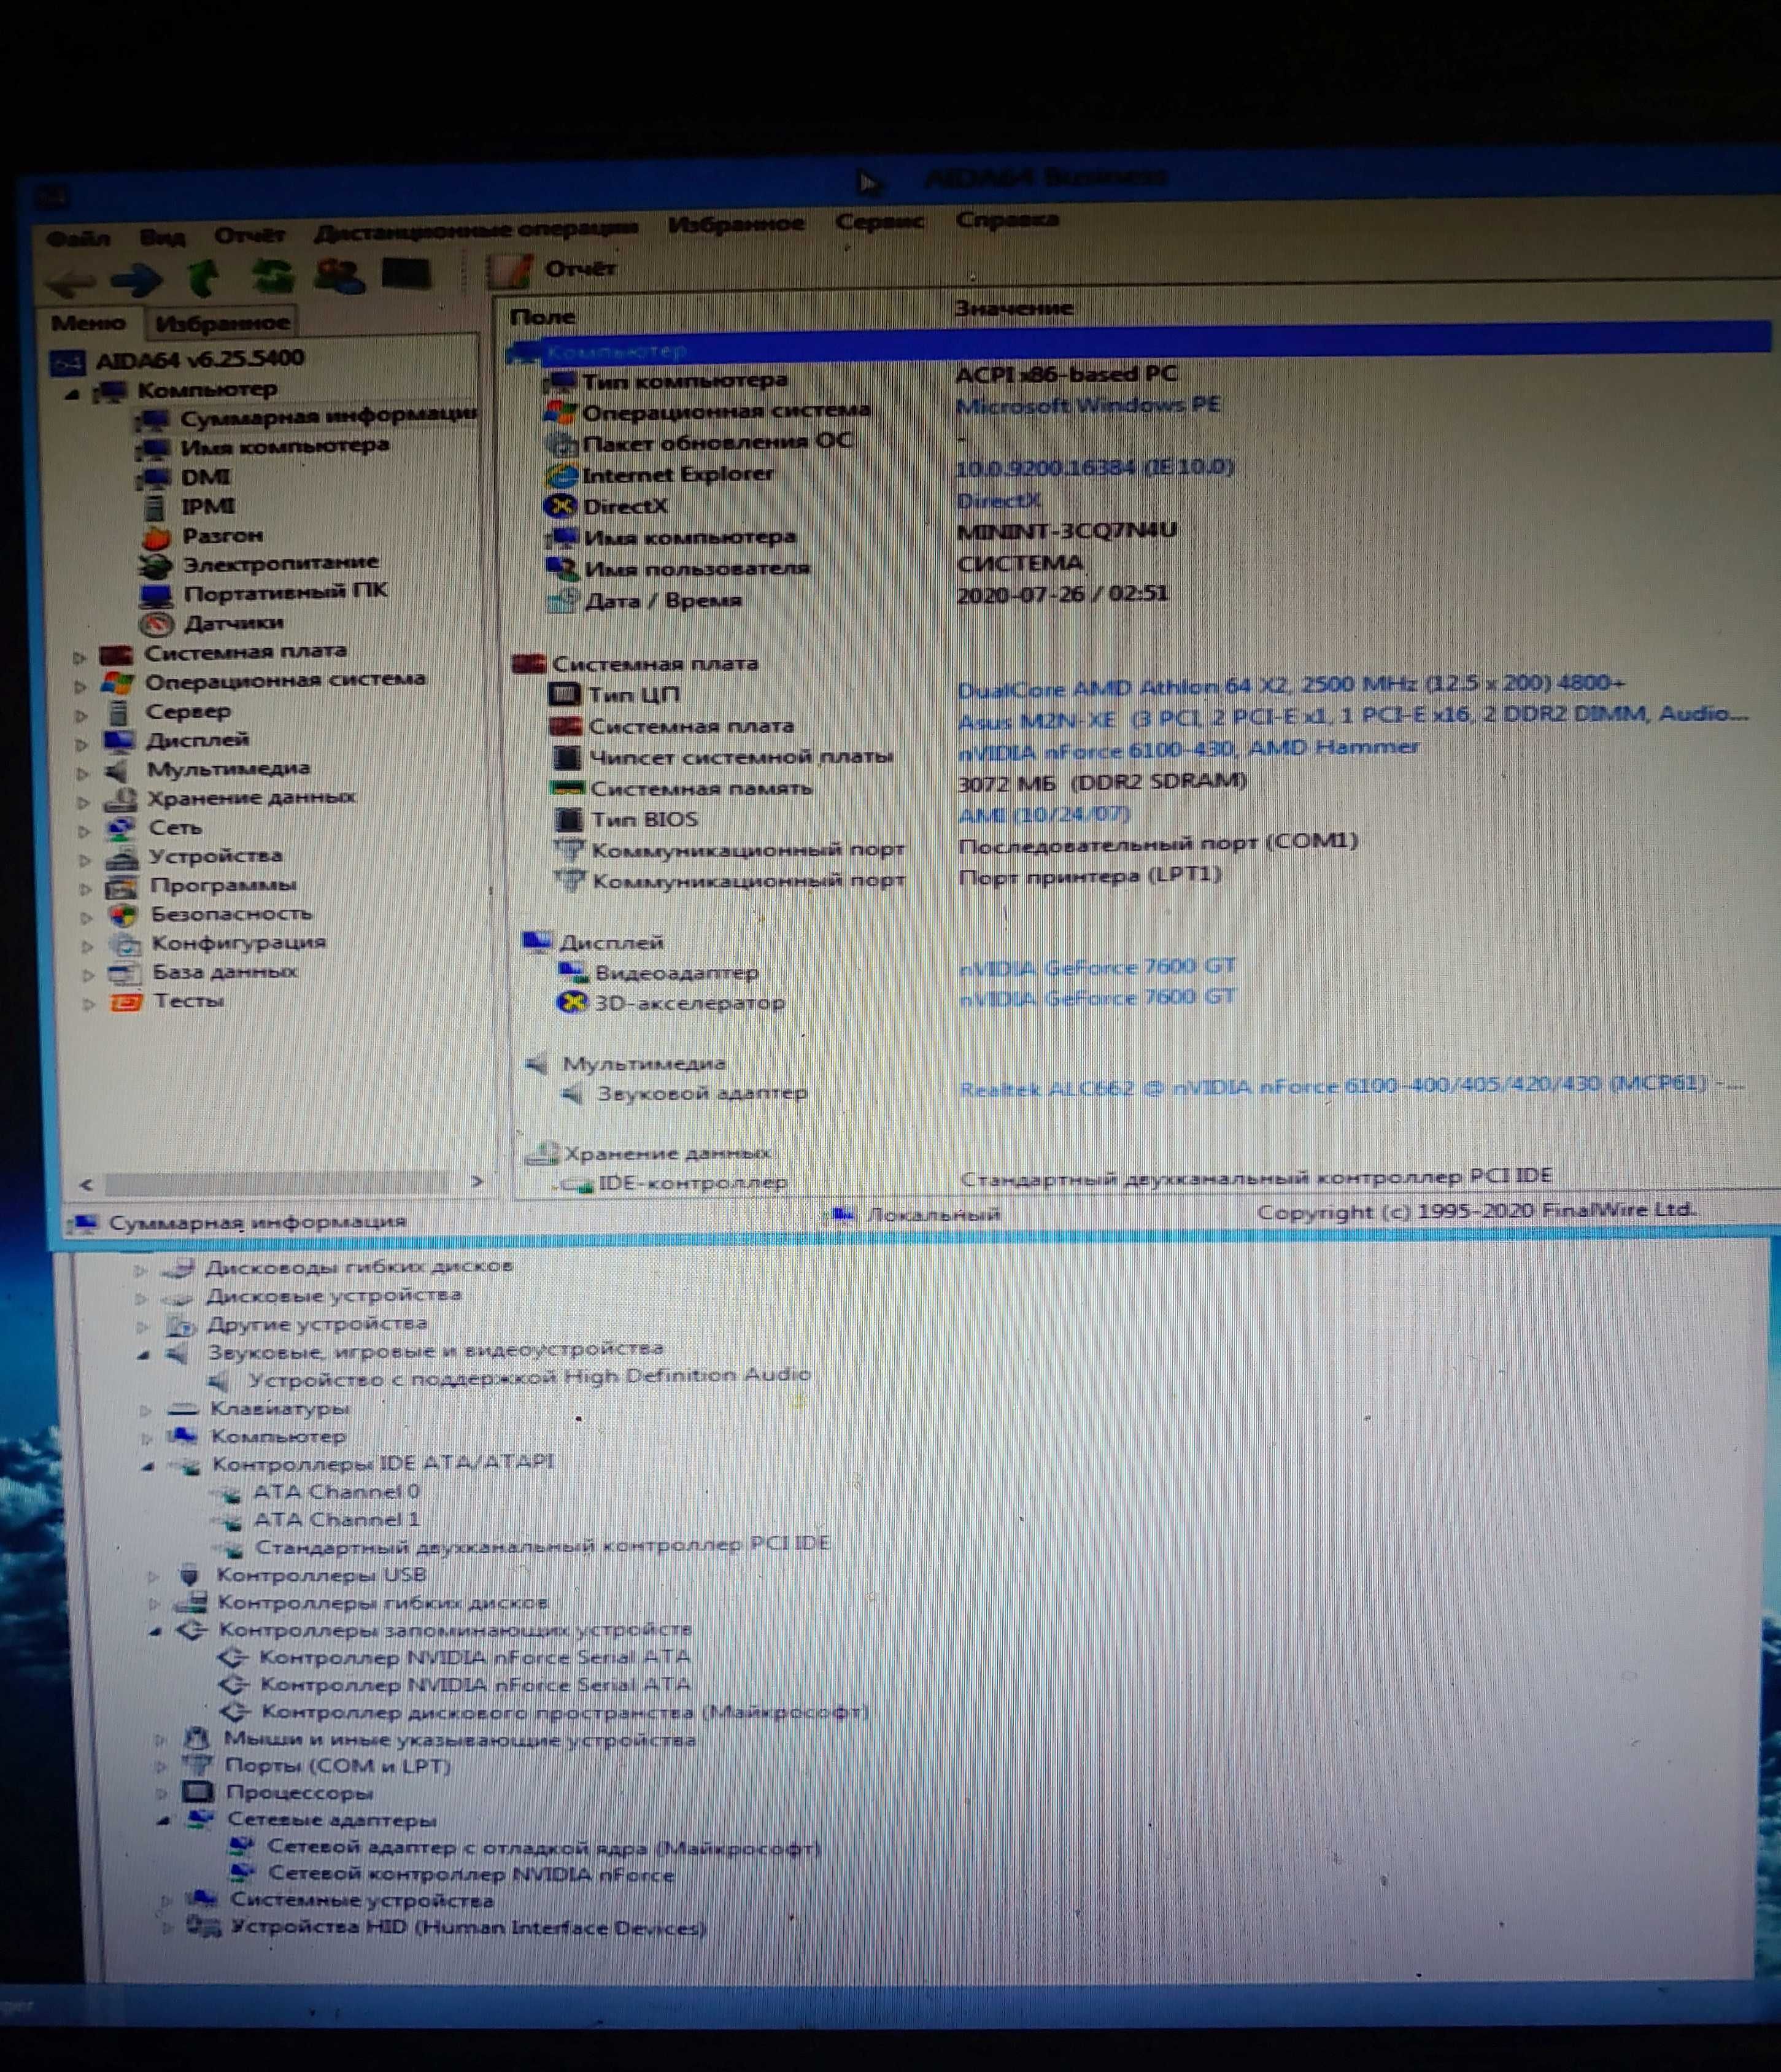Viewport: 1781px width, 2072px height.
Task: Click the Устройства icon in tree
Action: [x=123, y=858]
